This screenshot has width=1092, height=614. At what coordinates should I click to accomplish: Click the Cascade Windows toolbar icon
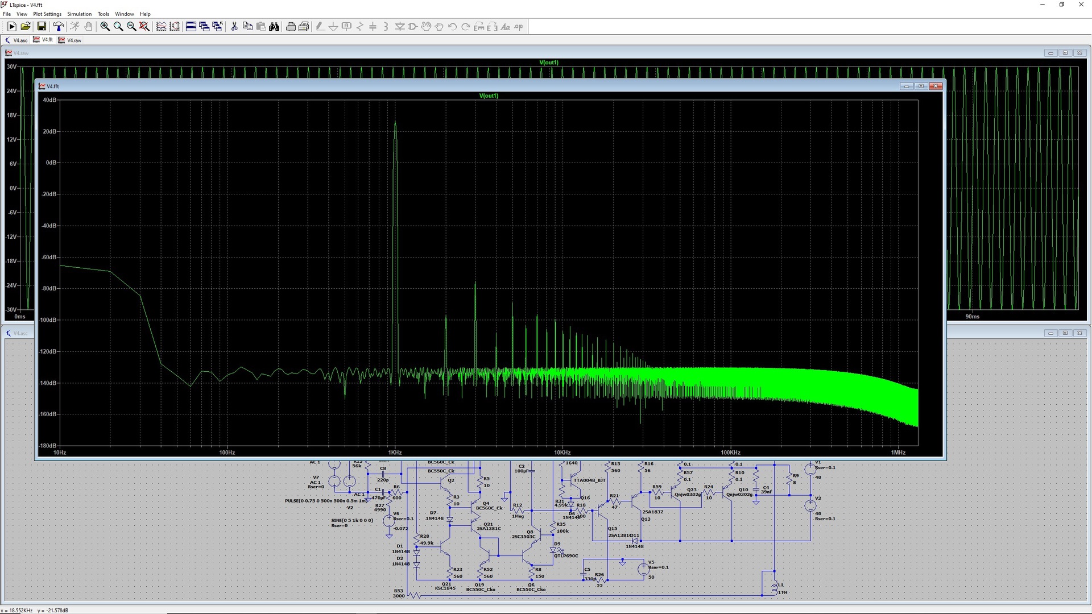[204, 27]
